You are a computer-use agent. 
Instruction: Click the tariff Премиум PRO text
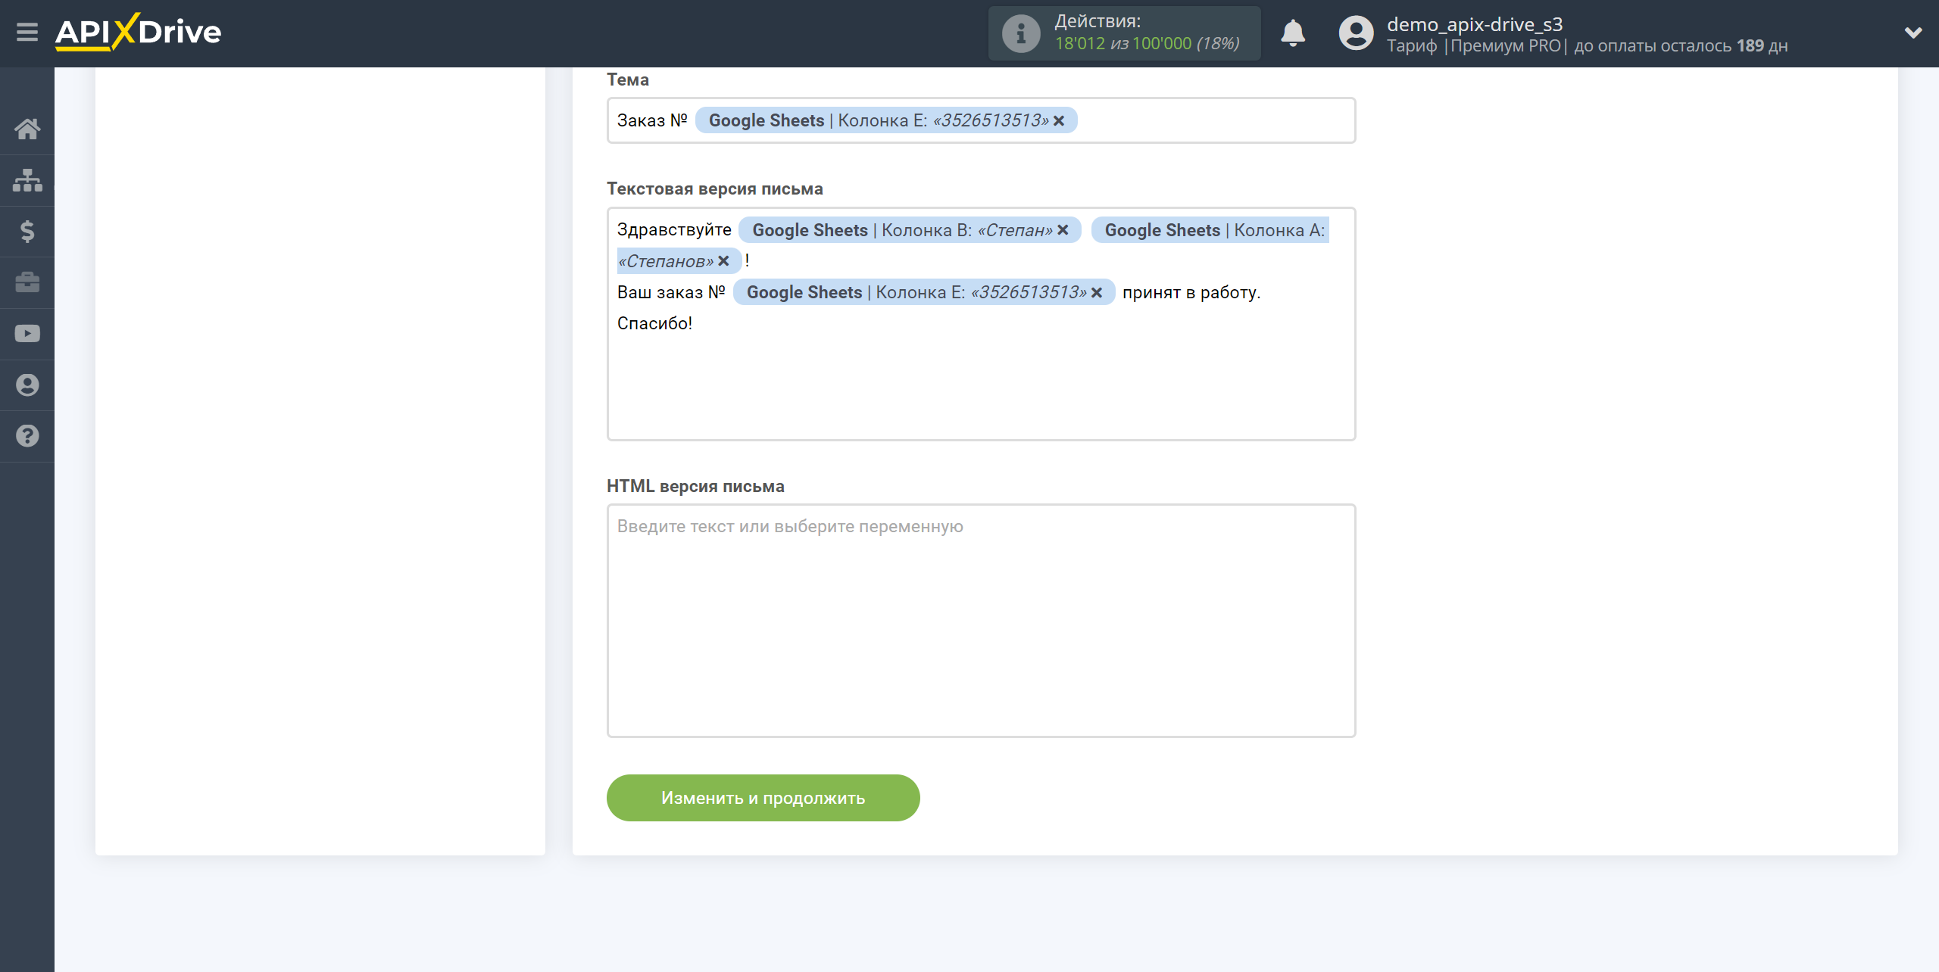(1505, 46)
